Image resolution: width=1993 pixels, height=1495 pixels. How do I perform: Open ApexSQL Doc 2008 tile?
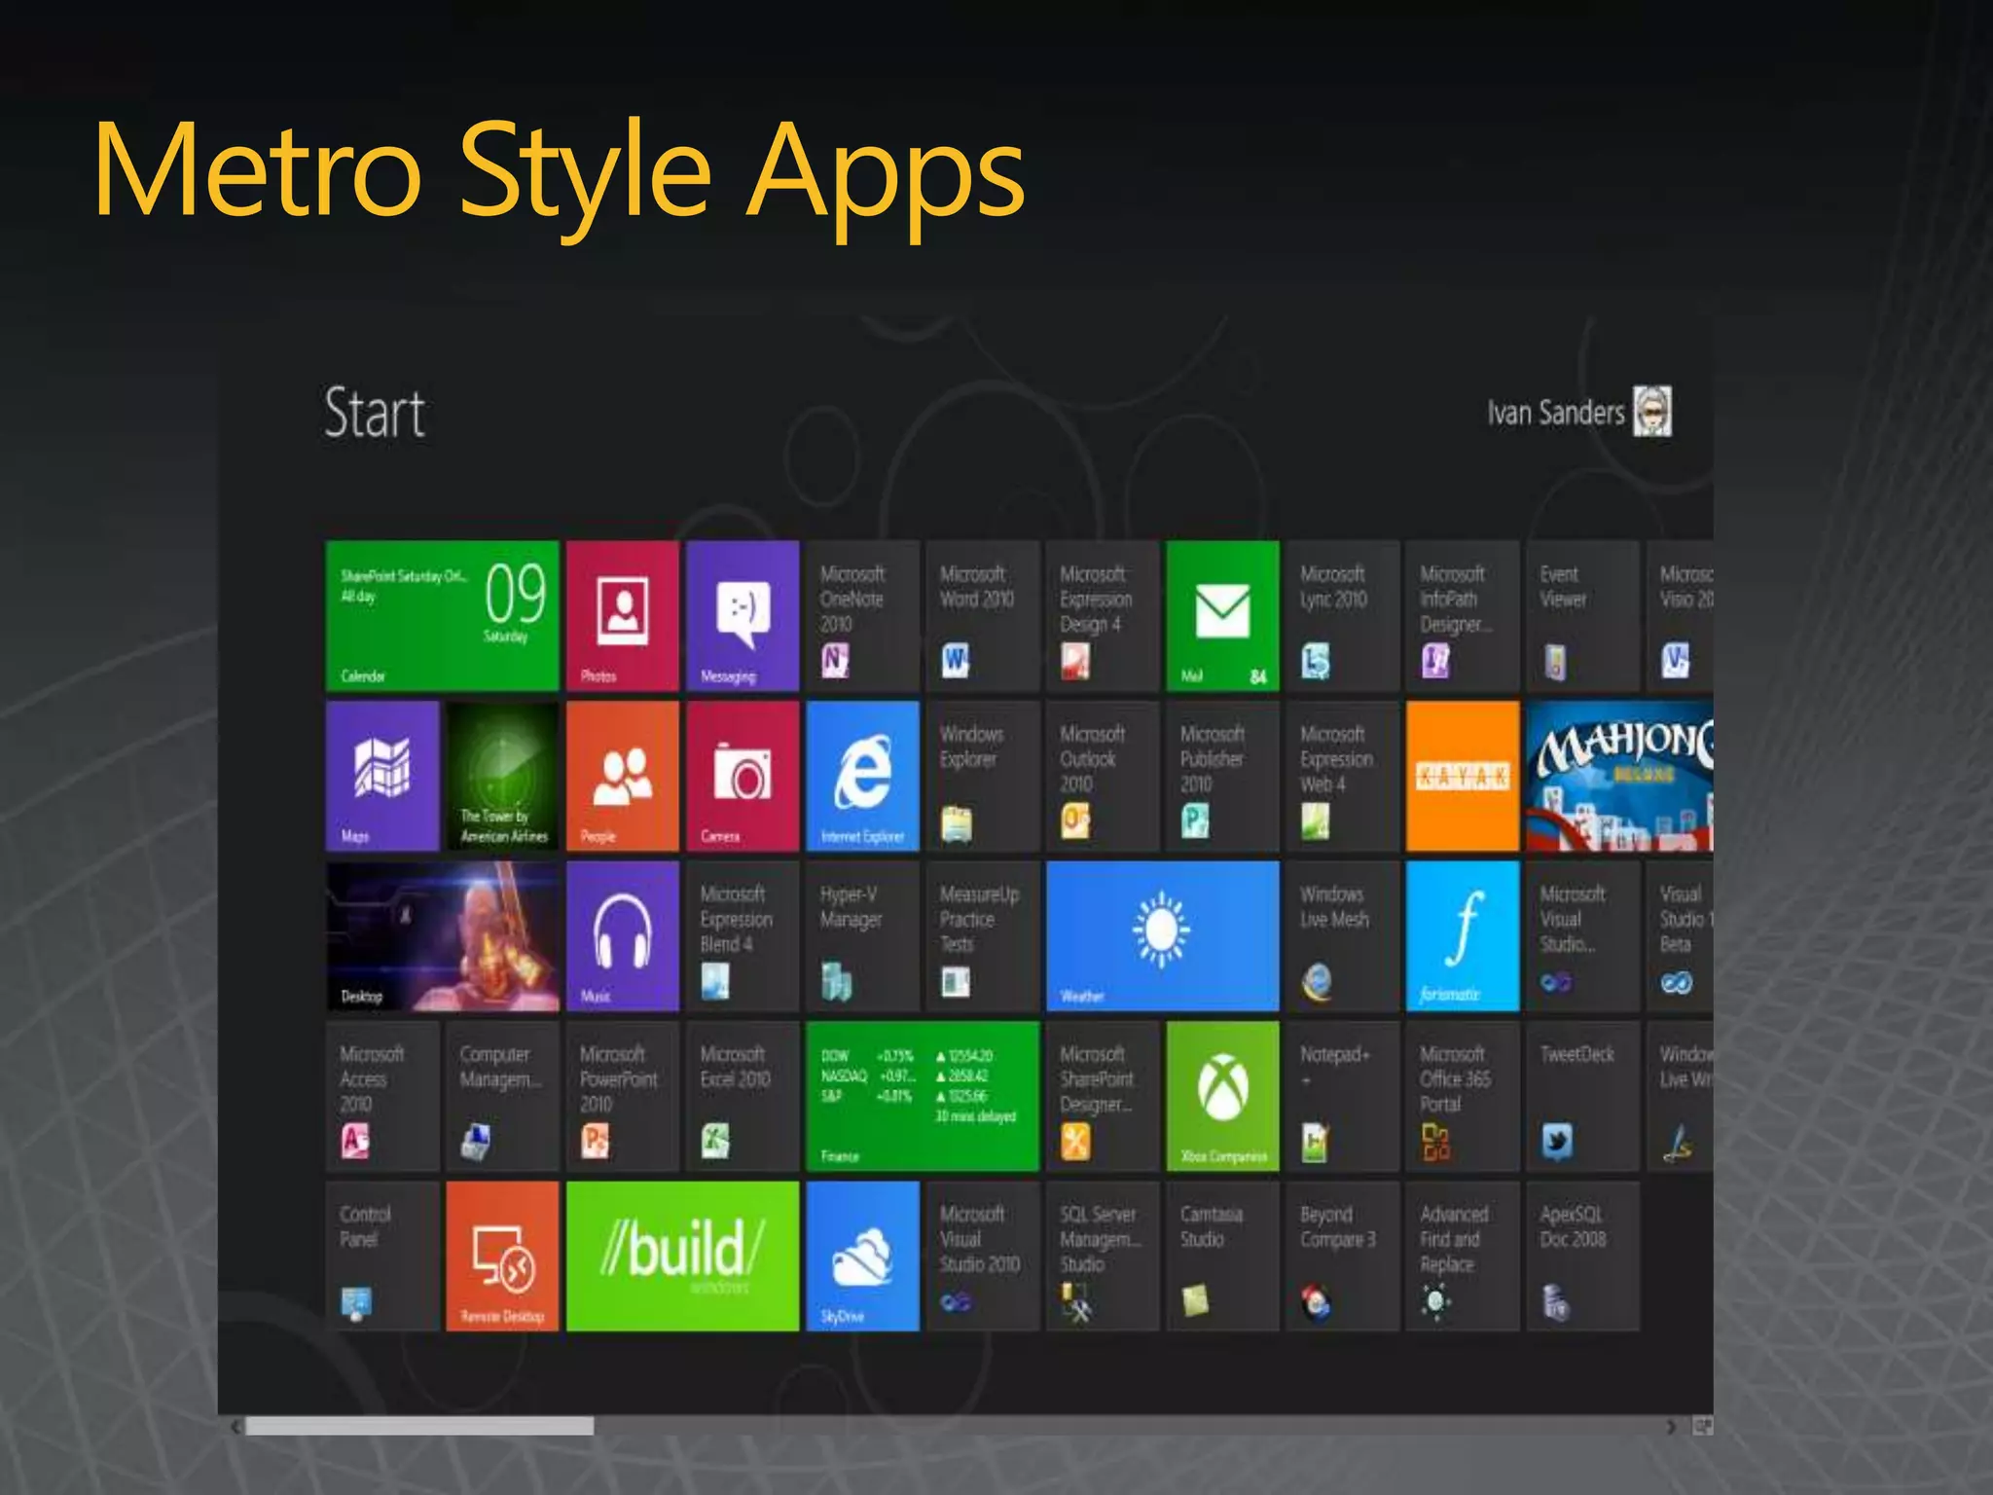1582,1257
